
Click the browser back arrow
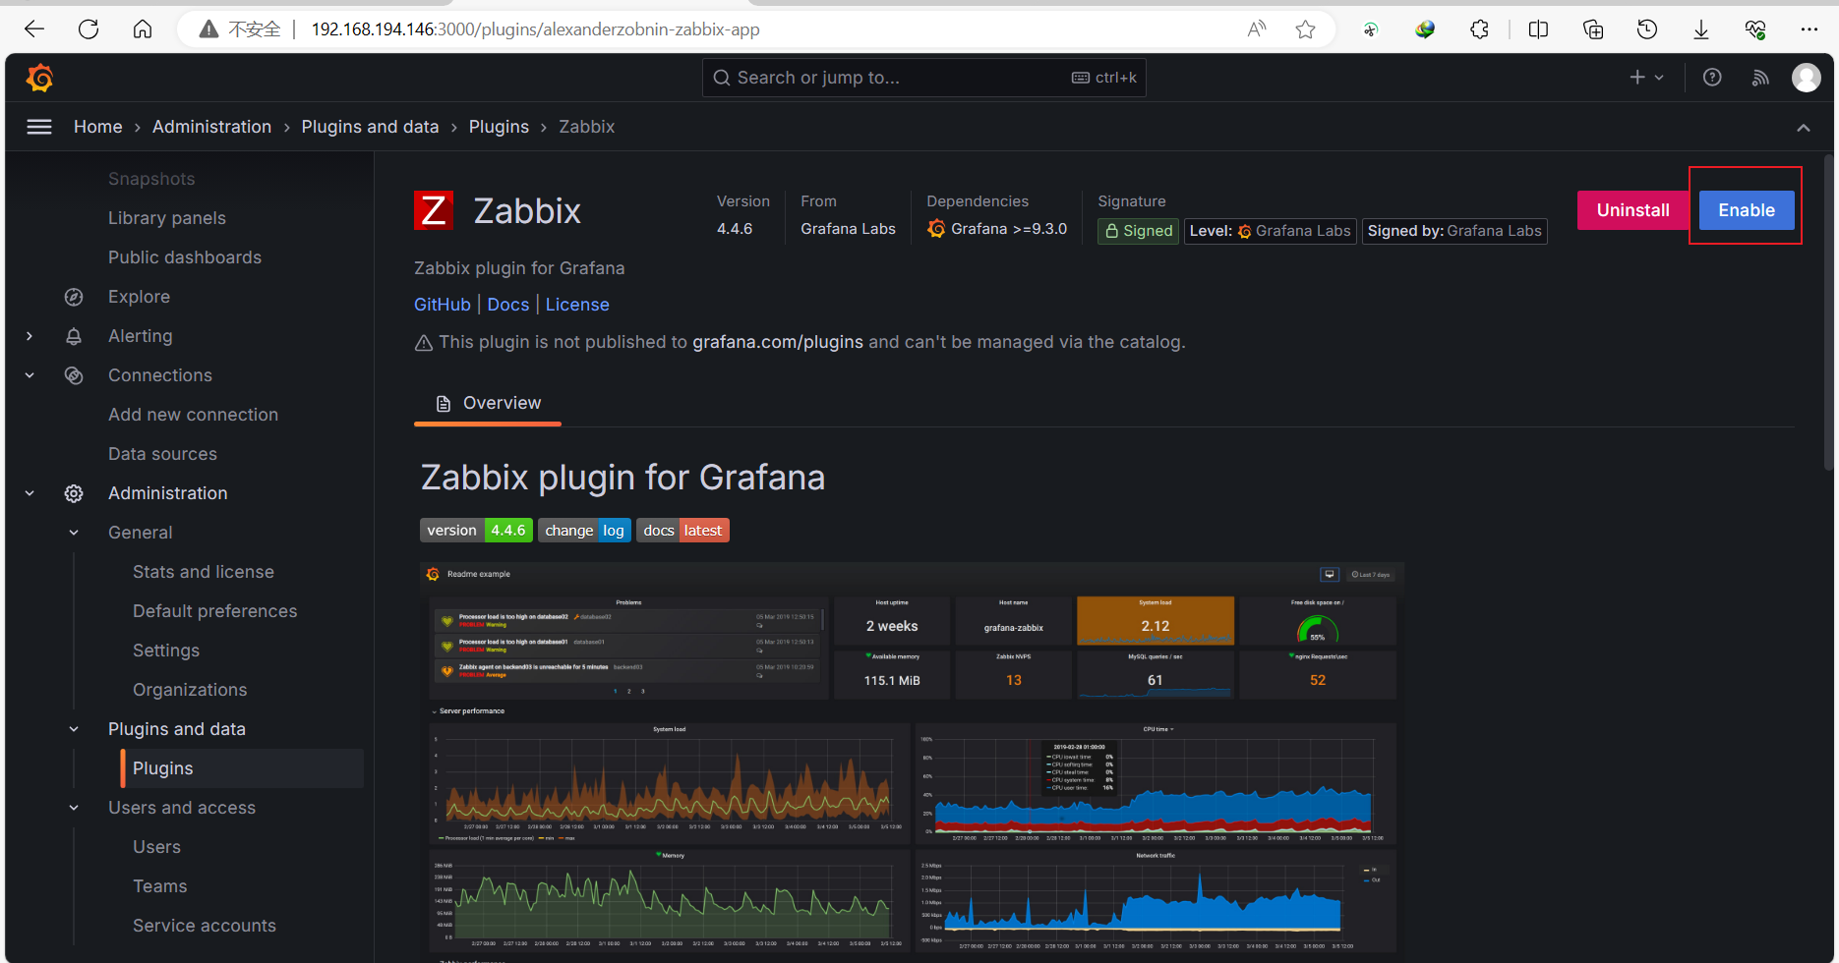(34, 29)
